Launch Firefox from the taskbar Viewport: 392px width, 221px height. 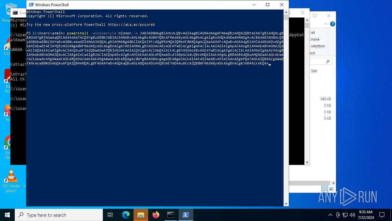click(156, 215)
